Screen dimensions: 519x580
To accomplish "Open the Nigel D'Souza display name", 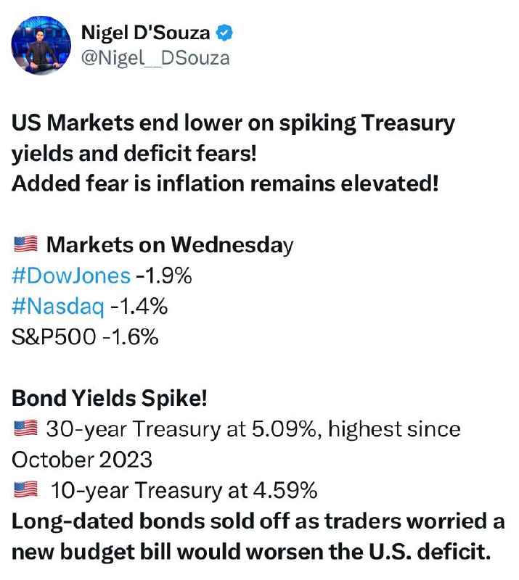I will click(x=145, y=33).
